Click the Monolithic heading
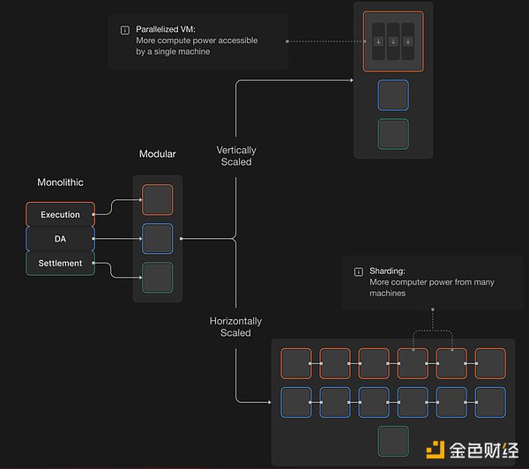Viewport: 529px width, 469px height. coord(60,182)
